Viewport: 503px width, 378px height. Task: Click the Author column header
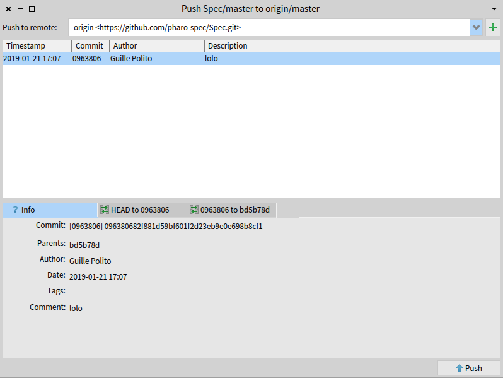click(156, 46)
